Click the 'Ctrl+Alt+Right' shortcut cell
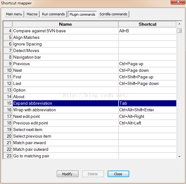The image size is (186, 184). coord(147,116)
